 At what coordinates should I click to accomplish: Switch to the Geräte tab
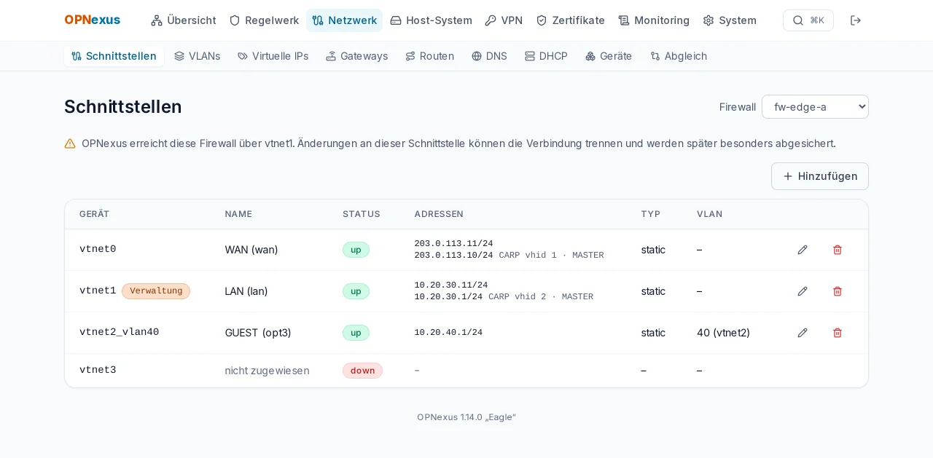pos(609,56)
